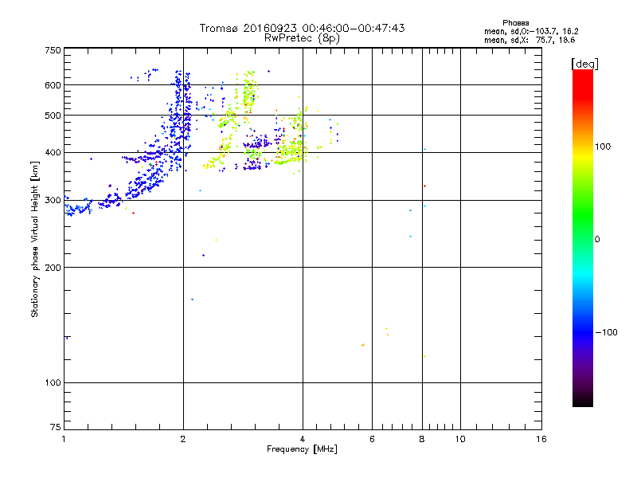Image resolution: width=637 pixels, height=478 pixels.
Task: Click the 'Phases' heading at top right
Action: pos(515,23)
